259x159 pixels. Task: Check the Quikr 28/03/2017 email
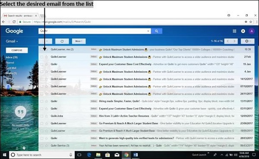click(x=42, y=138)
